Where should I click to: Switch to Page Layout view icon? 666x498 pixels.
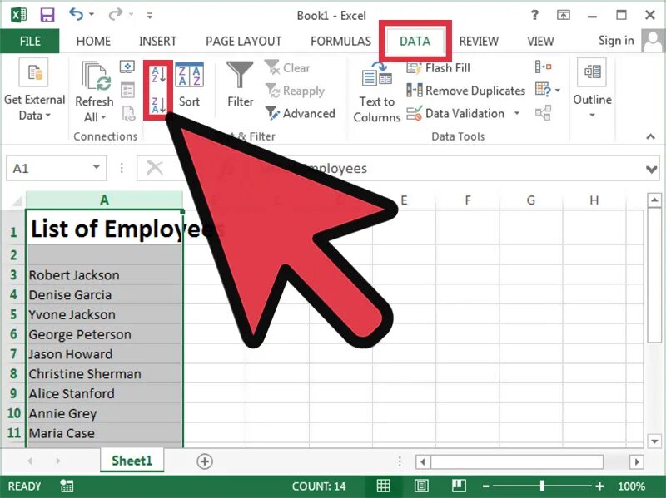point(421,486)
